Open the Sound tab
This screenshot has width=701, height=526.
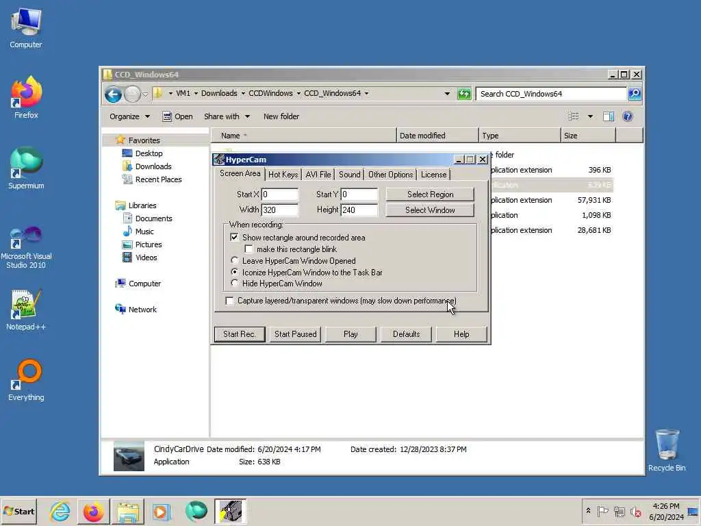(x=350, y=175)
